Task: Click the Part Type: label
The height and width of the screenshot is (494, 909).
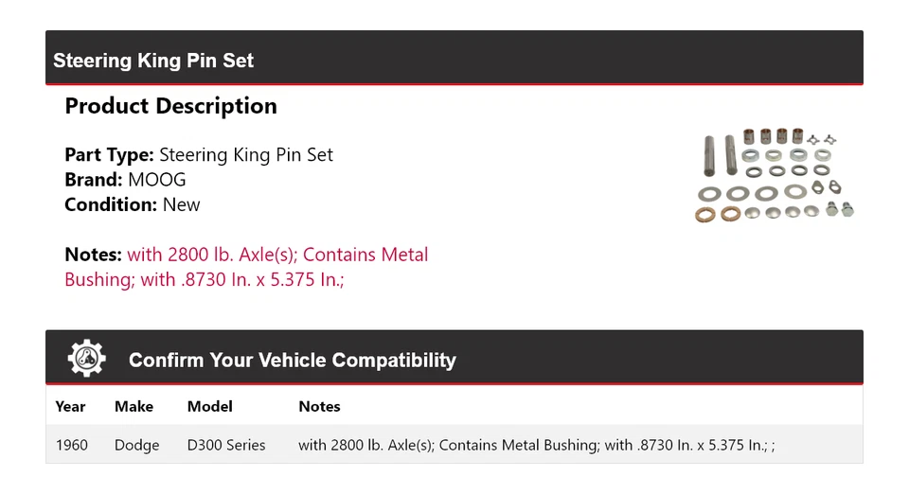Action: pos(109,155)
